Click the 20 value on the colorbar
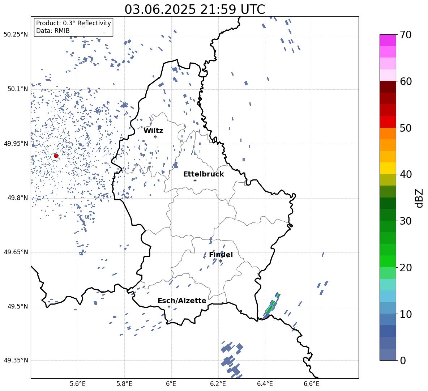428x391 pixels. click(406, 268)
